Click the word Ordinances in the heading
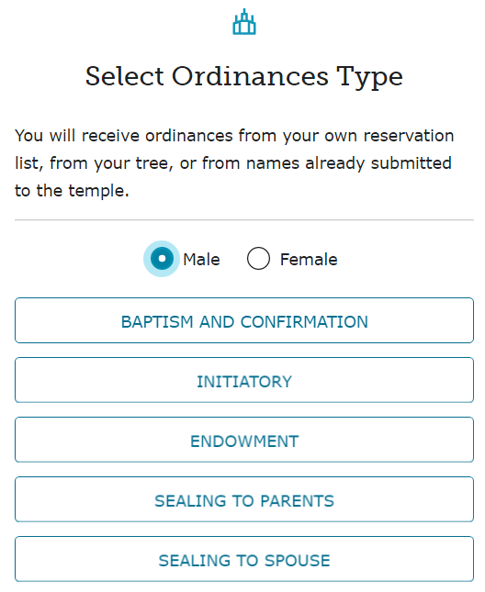This screenshot has width=485, height=592. [250, 76]
